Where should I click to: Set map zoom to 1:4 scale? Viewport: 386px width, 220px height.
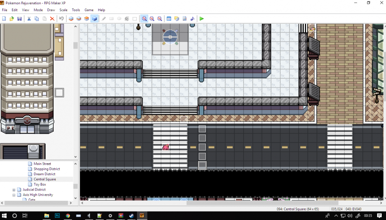[159, 19]
